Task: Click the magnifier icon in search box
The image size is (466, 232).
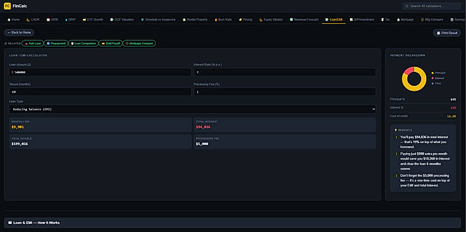Action: (407, 6)
